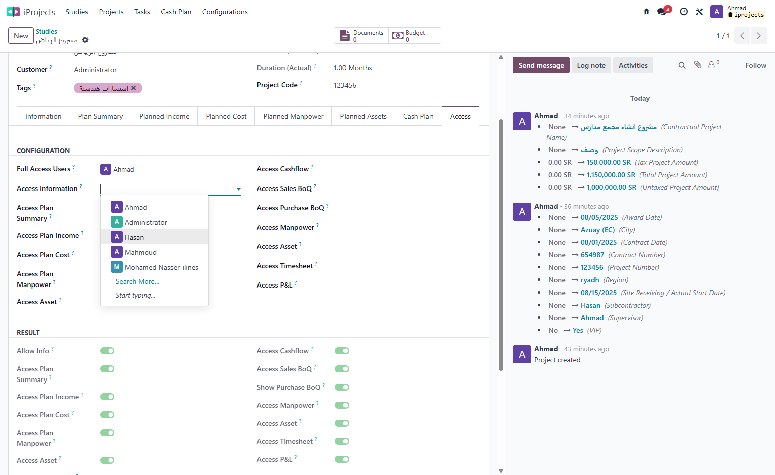Open the conversations chat icon

(x=662, y=12)
